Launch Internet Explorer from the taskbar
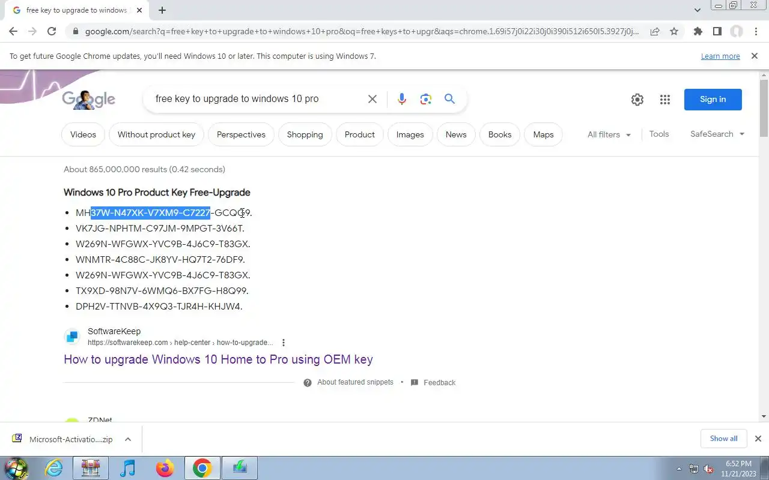Viewport: 769px width, 480px height. click(54, 468)
